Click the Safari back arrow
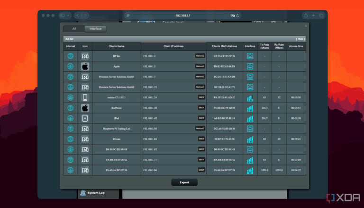Viewport: 364px width, 208px height. [78, 16]
